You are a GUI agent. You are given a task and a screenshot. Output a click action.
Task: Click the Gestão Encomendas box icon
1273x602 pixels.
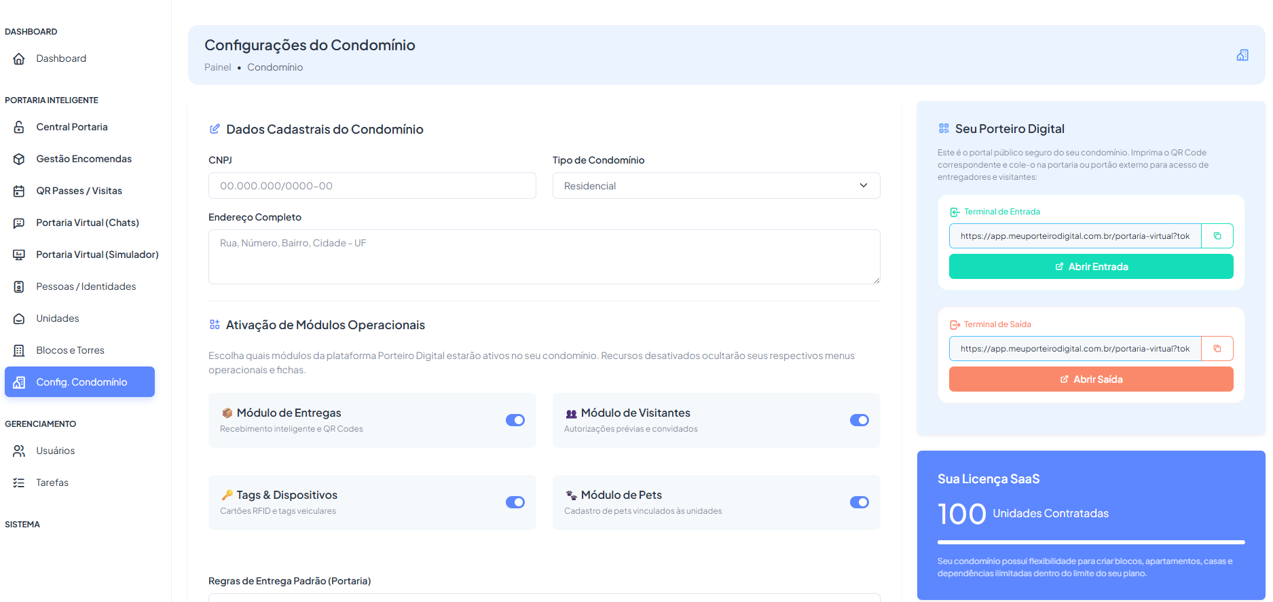19,159
